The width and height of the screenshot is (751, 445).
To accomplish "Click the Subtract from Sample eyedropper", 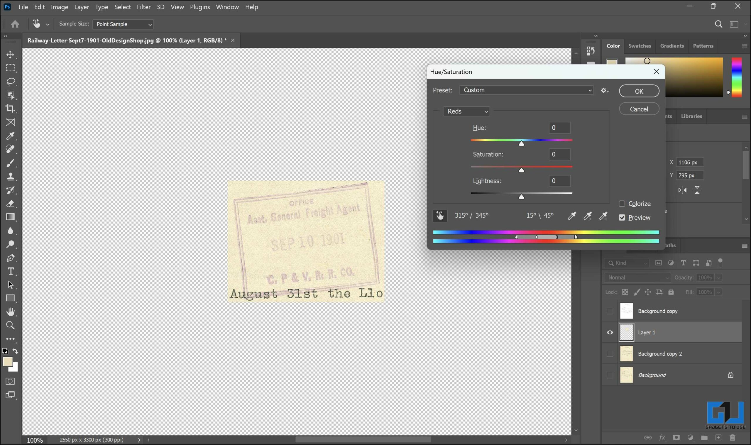I will [x=603, y=216].
